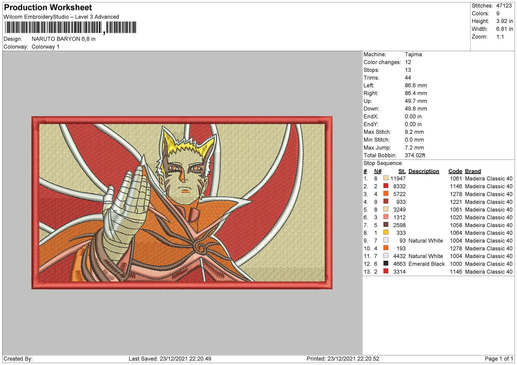Pick the orange swatch in stop 3
Image resolution: width=517 pixels, height=365 pixels.
386,194
